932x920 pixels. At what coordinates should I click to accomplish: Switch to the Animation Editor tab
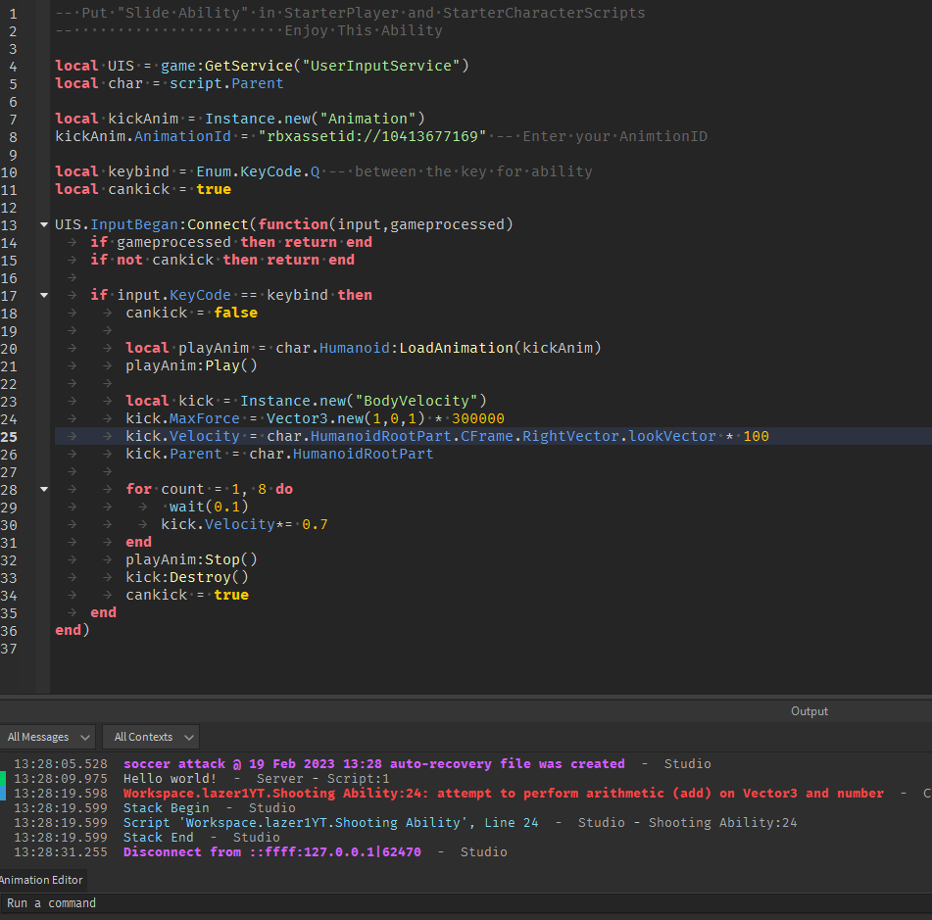(41, 880)
